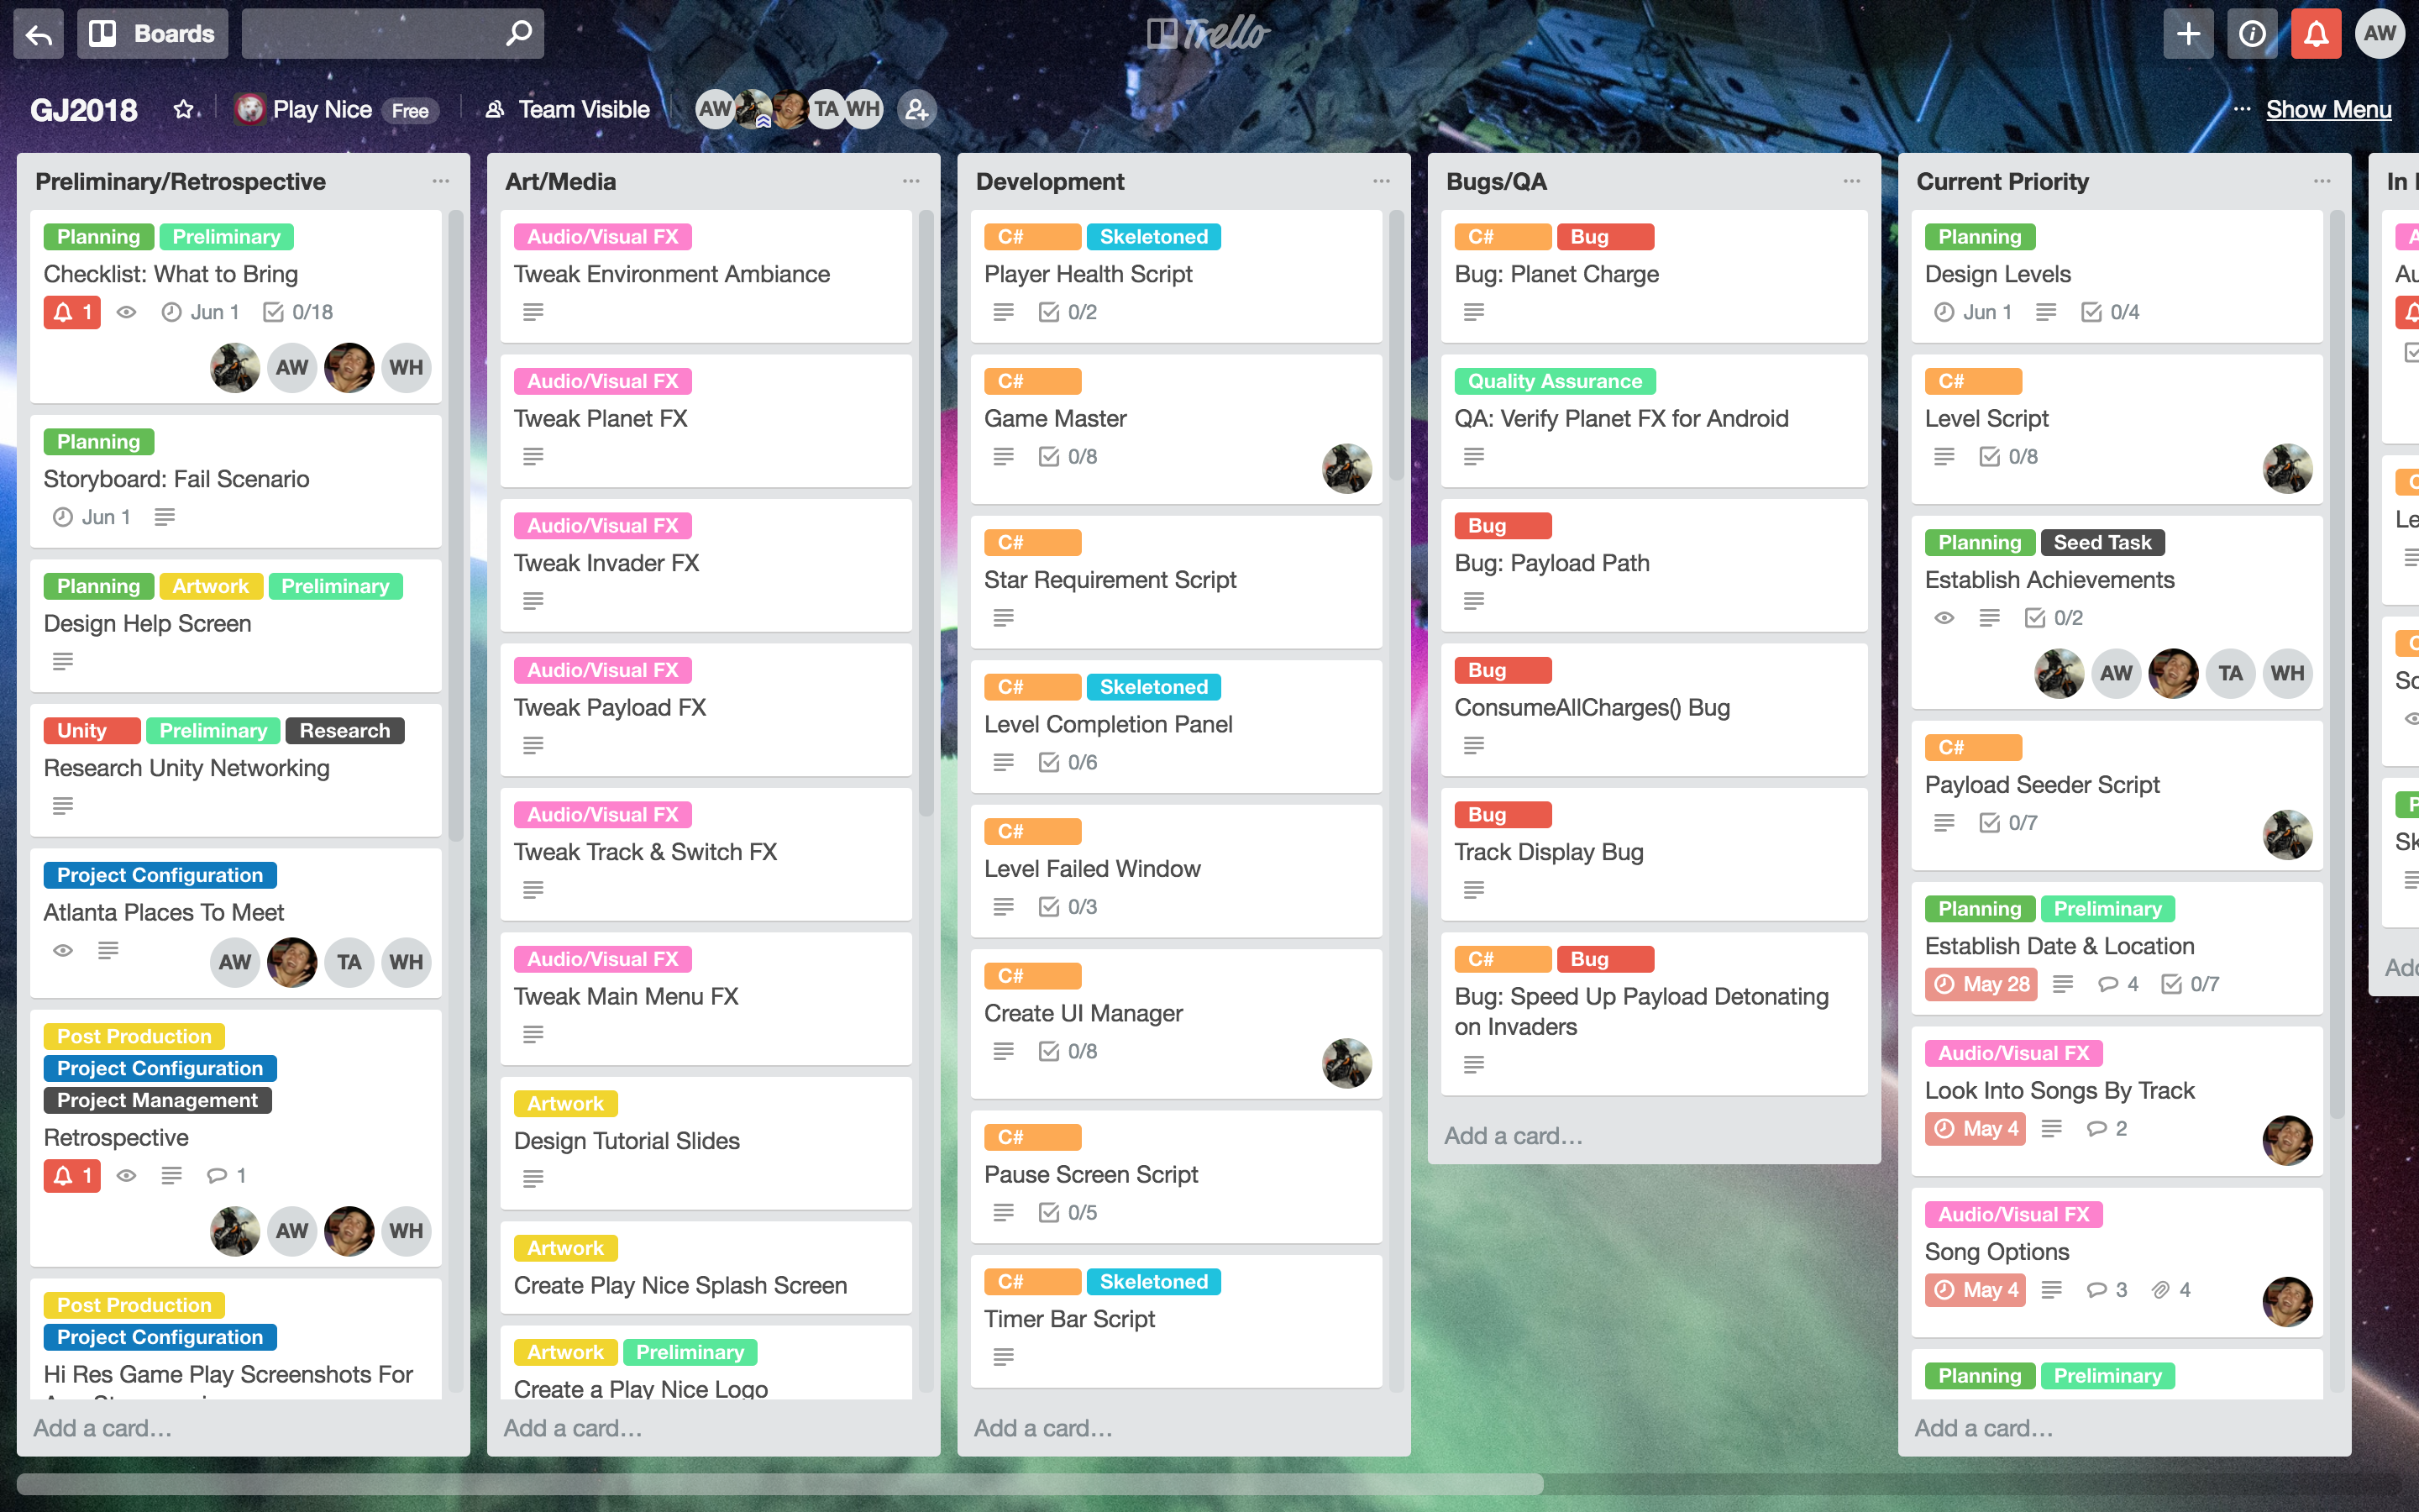
Task: Click pink Audio/Visual FX label on Tweak Planet FX
Action: click(603, 381)
